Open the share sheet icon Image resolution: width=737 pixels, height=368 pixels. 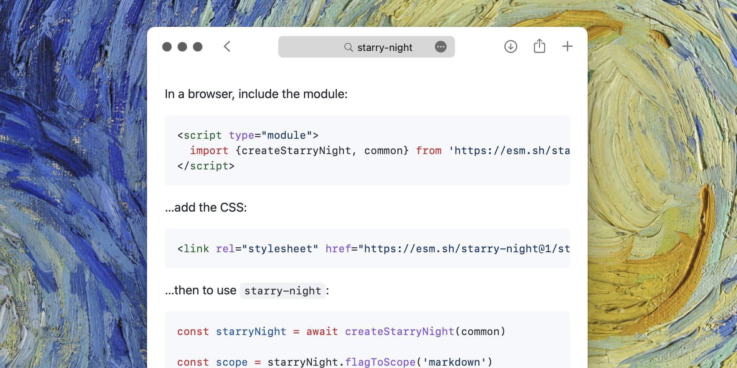[x=539, y=46]
